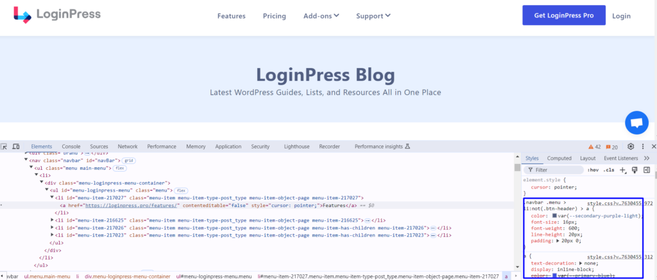Open the Security tab

pyautogui.click(x=260, y=147)
